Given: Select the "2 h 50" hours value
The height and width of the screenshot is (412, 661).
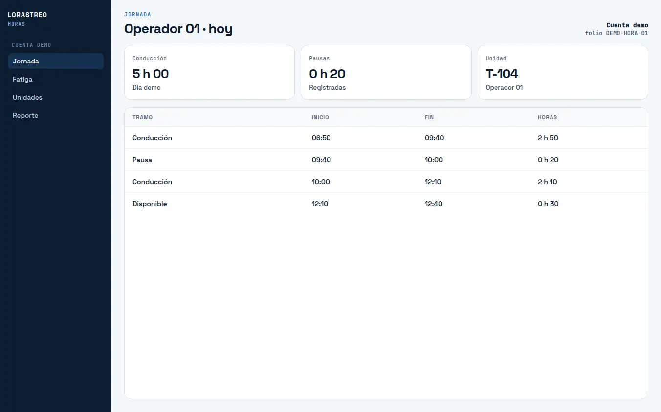Looking at the screenshot, I should point(548,138).
